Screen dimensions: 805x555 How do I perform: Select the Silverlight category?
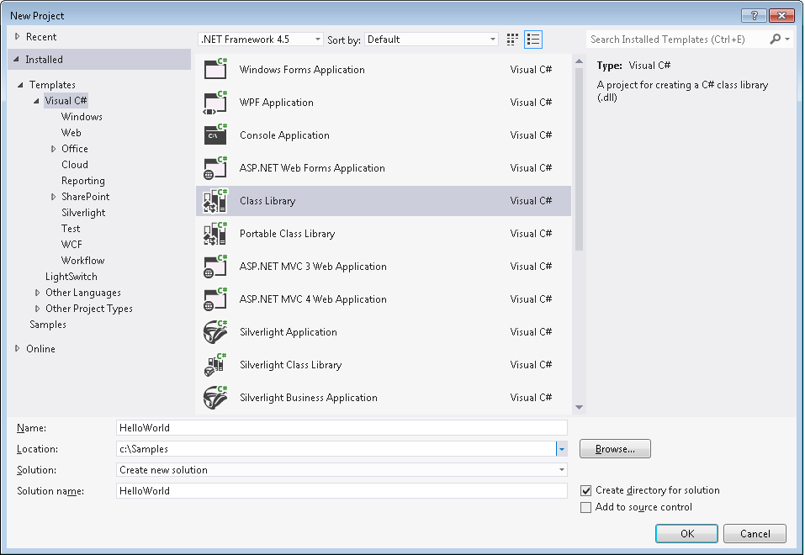click(x=83, y=213)
